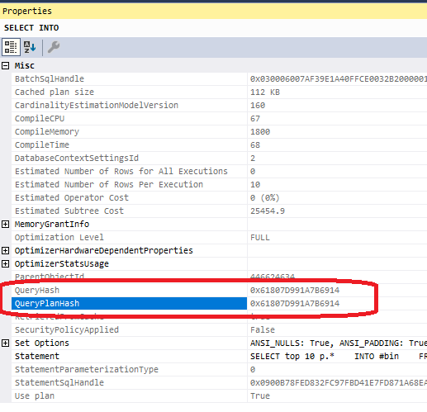Click Use plan value True
Image resolution: width=427 pixels, height=412 pixels.
(x=260, y=396)
